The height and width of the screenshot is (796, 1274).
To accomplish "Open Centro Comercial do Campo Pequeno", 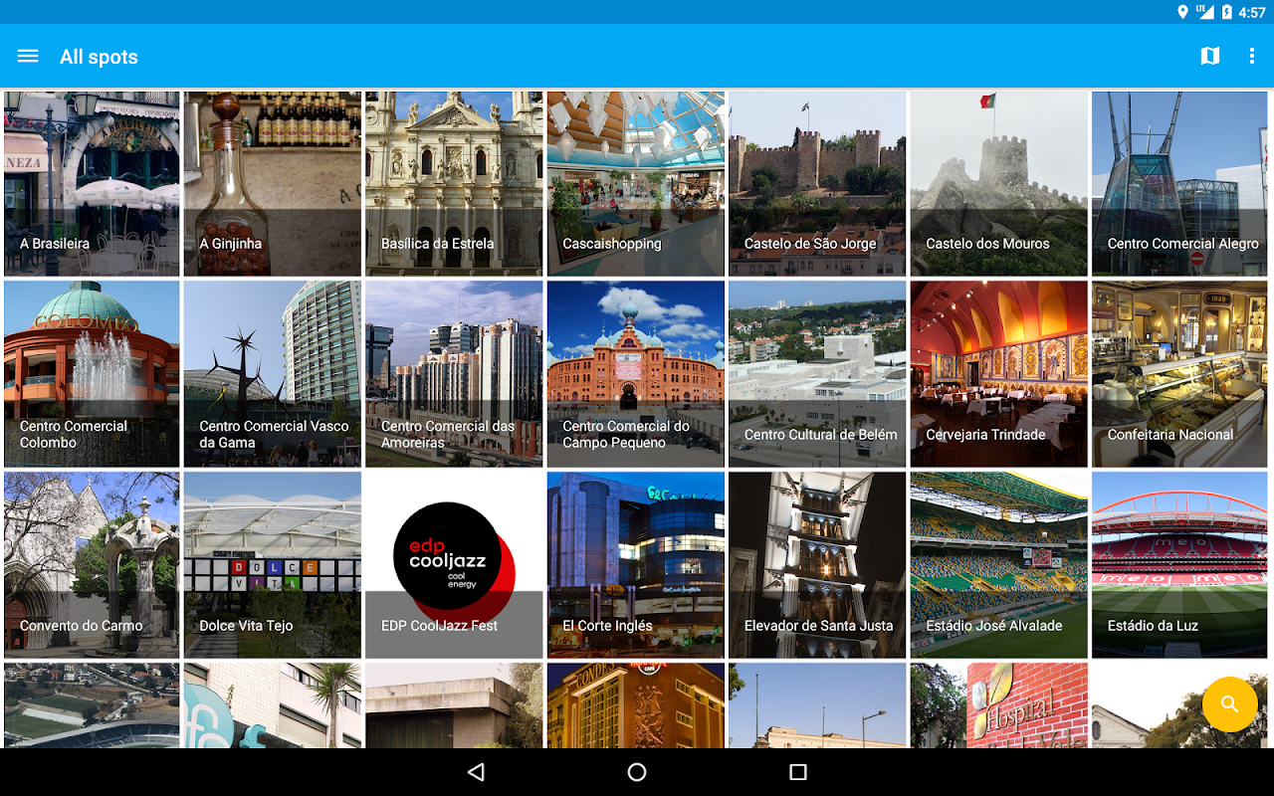I will [x=636, y=374].
